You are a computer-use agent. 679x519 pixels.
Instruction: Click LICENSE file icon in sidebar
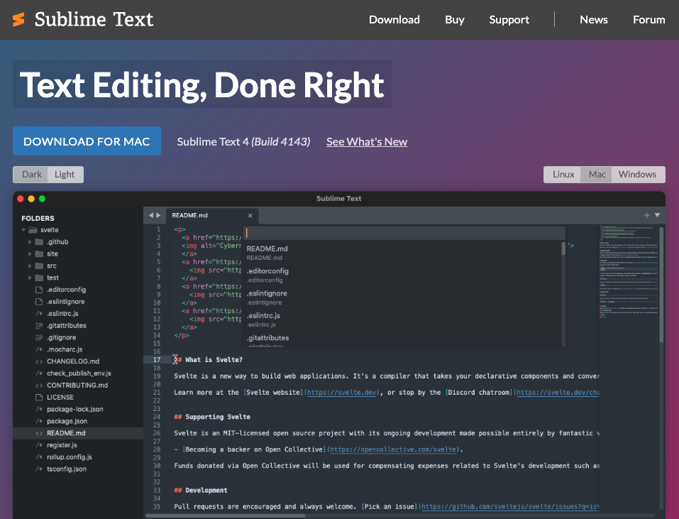pos(39,398)
